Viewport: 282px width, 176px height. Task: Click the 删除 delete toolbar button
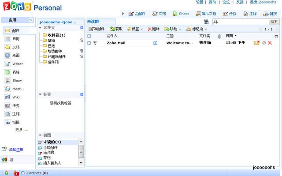click(x=154, y=29)
